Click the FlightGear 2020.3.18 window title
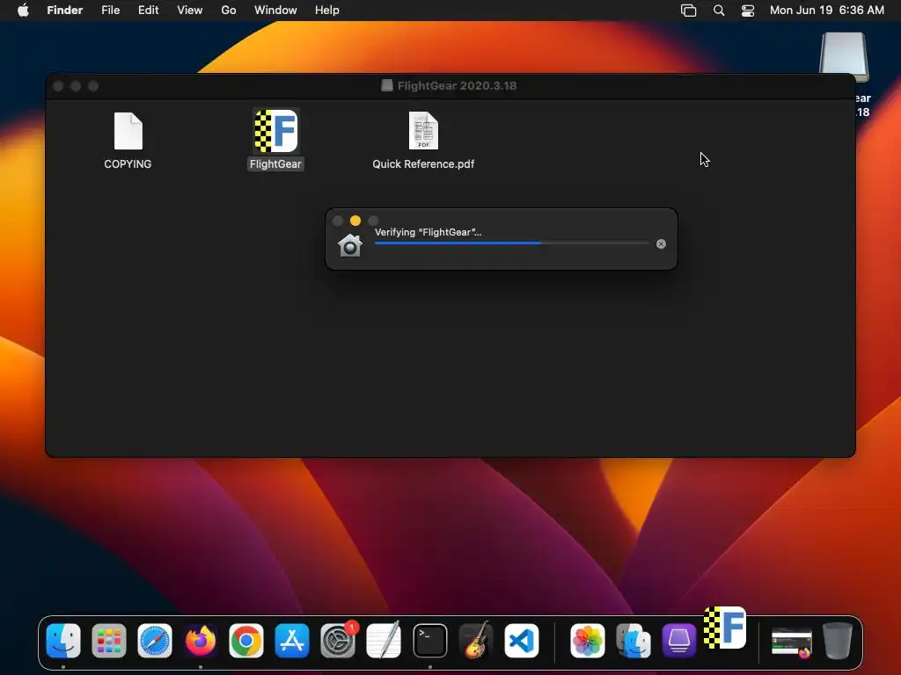The image size is (901, 675). (x=458, y=86)
